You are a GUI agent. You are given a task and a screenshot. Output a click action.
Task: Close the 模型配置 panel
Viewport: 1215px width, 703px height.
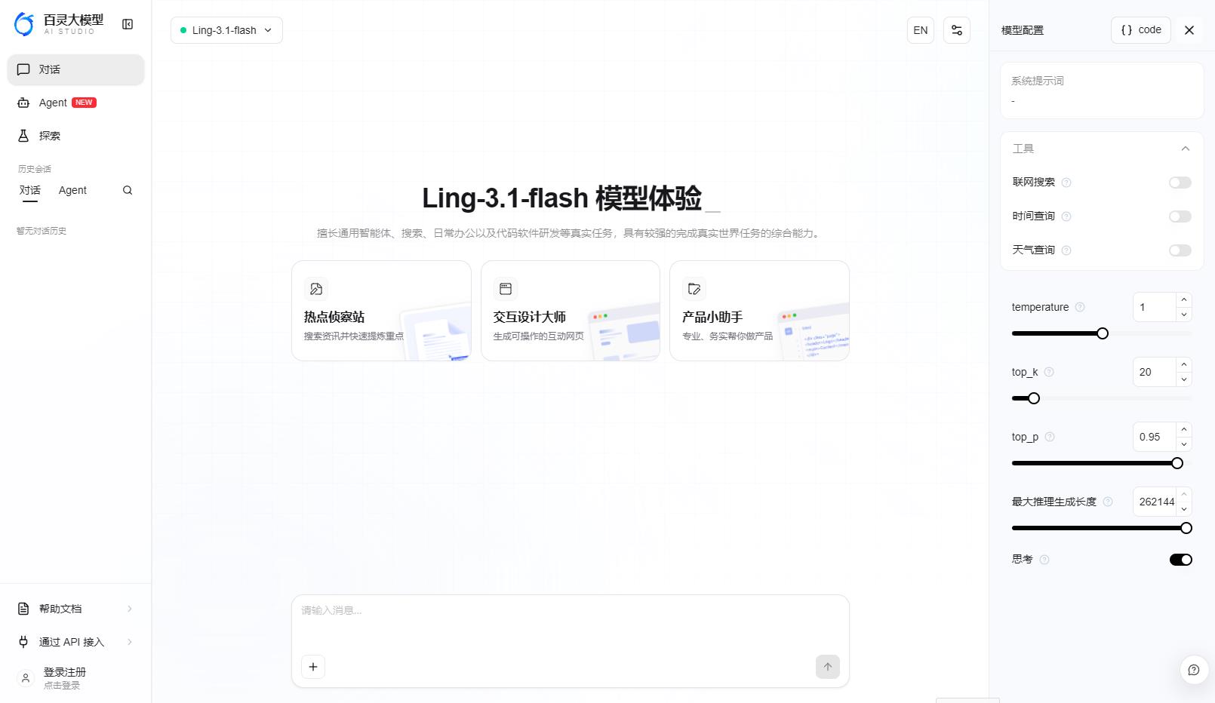(1189, 30)
